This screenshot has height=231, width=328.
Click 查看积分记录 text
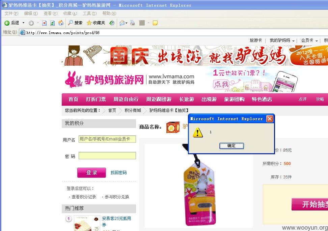pyautogui.click(x=84, y=197)
